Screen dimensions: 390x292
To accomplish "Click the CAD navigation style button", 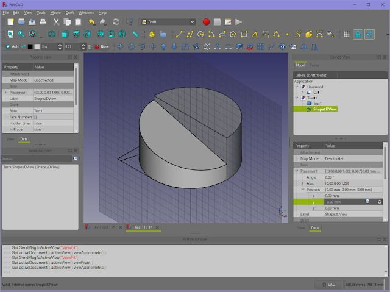I will pos(328,284).
